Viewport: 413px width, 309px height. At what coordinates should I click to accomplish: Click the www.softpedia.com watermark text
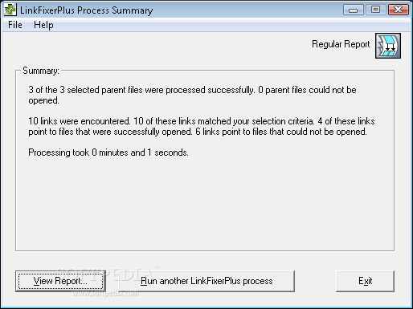click(106, 293)
